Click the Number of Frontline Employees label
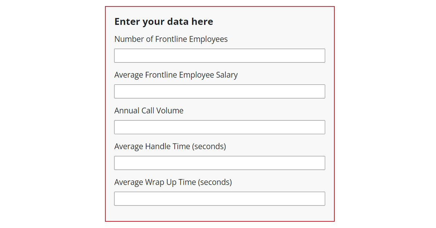 [x=171, y=39]
